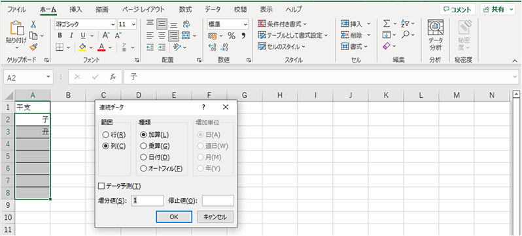The width and height of the screenshot is (522, 236).
Task: Open the ファイル tab
Action: coord(16,9)
